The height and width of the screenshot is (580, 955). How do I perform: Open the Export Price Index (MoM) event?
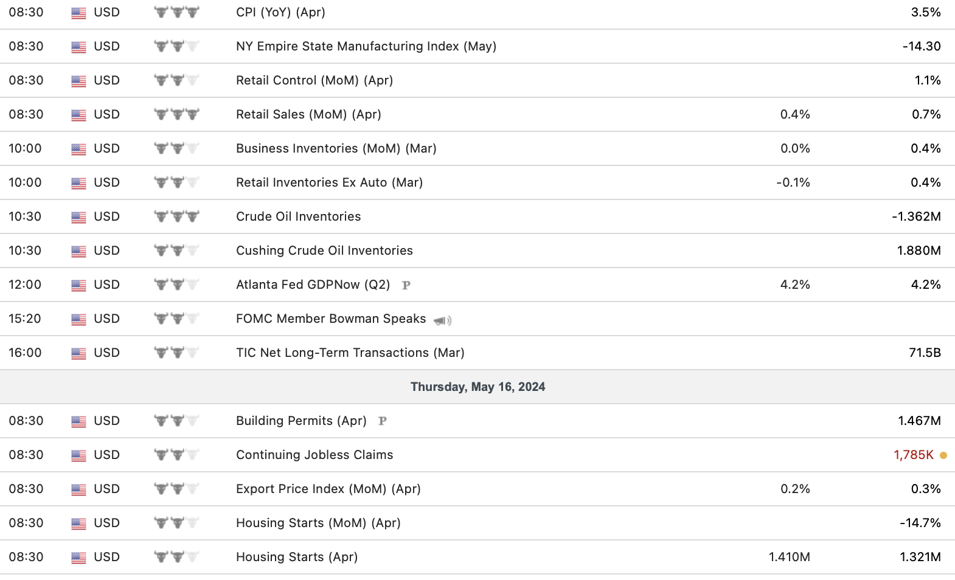point(328,489)
